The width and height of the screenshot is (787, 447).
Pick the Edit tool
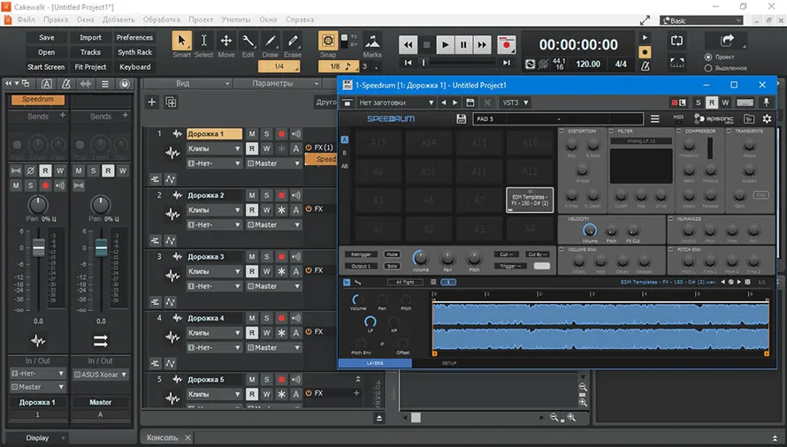(x=248, y=41)
